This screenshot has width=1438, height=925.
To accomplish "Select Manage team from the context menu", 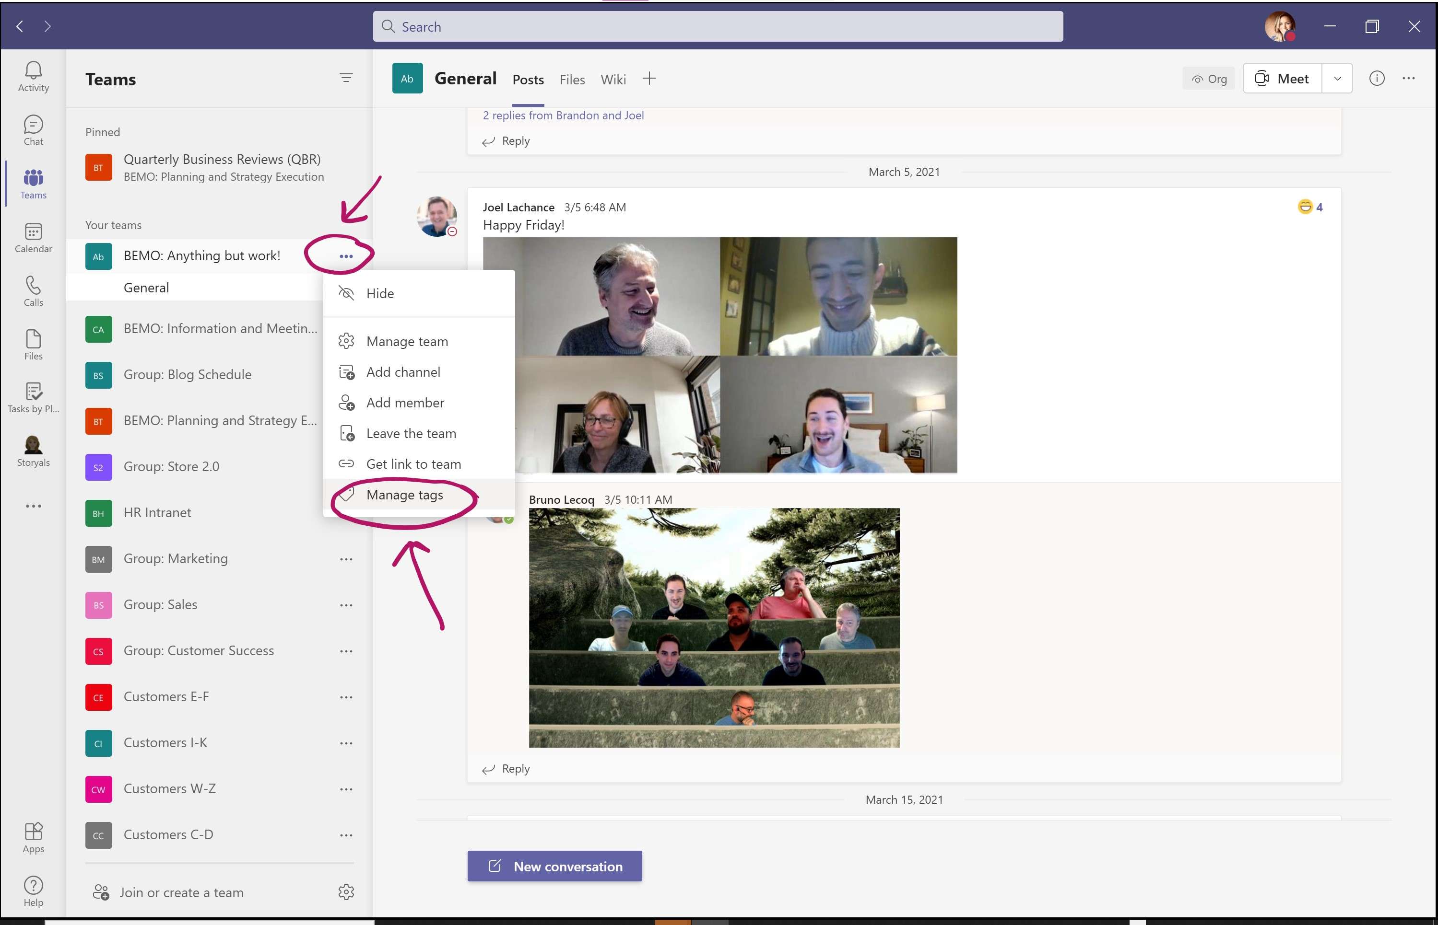I will click(x=419, y=341).
